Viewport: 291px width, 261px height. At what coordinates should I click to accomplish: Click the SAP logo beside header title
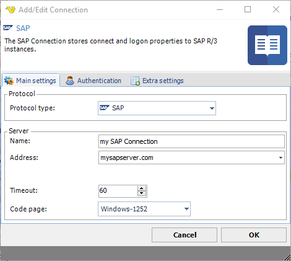tap(8, 28)
